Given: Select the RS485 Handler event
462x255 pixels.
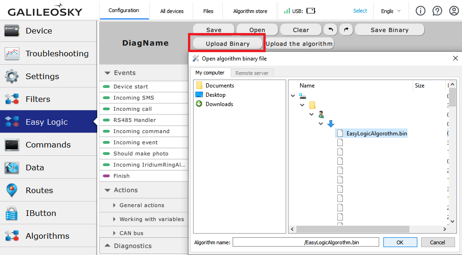Looking at the screenshot, I should pos(144,120).
